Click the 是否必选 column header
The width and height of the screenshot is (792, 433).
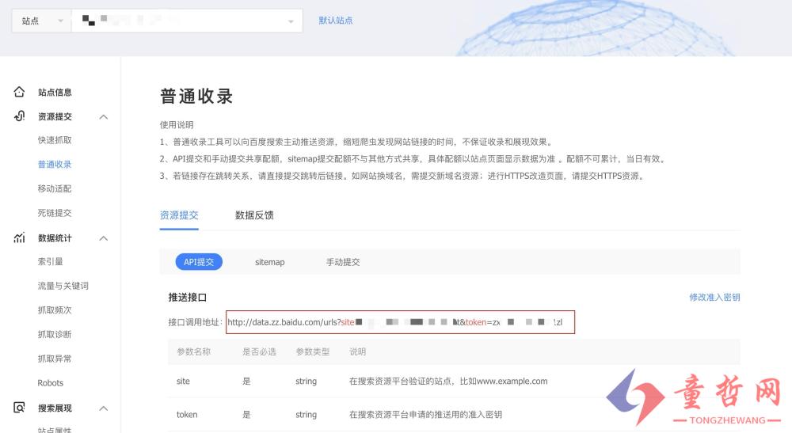click(259, 351)
